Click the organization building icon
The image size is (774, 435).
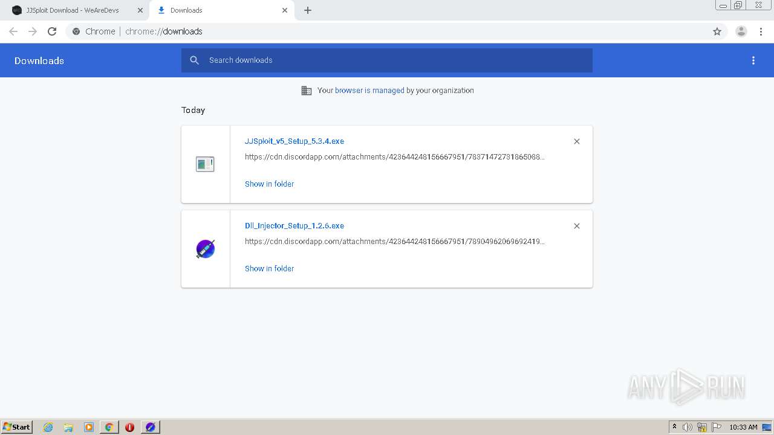click(x=307, y=91)
